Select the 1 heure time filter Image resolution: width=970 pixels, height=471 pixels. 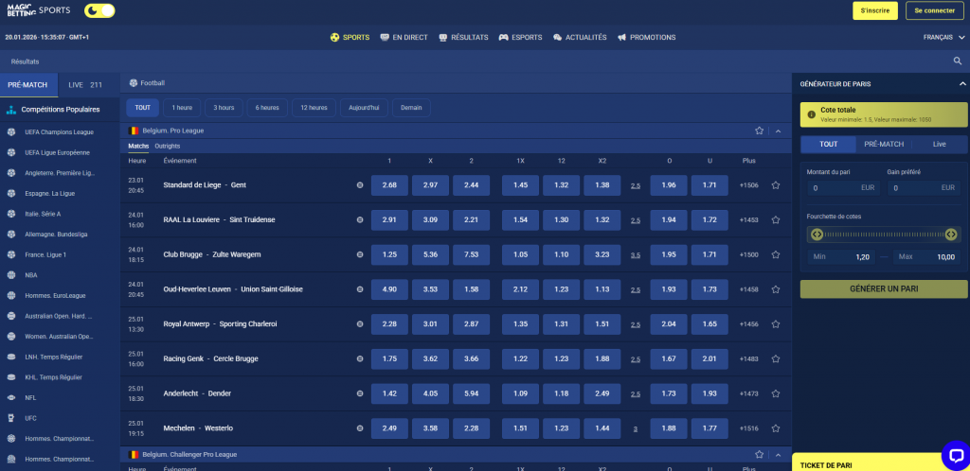click(182, 108)
